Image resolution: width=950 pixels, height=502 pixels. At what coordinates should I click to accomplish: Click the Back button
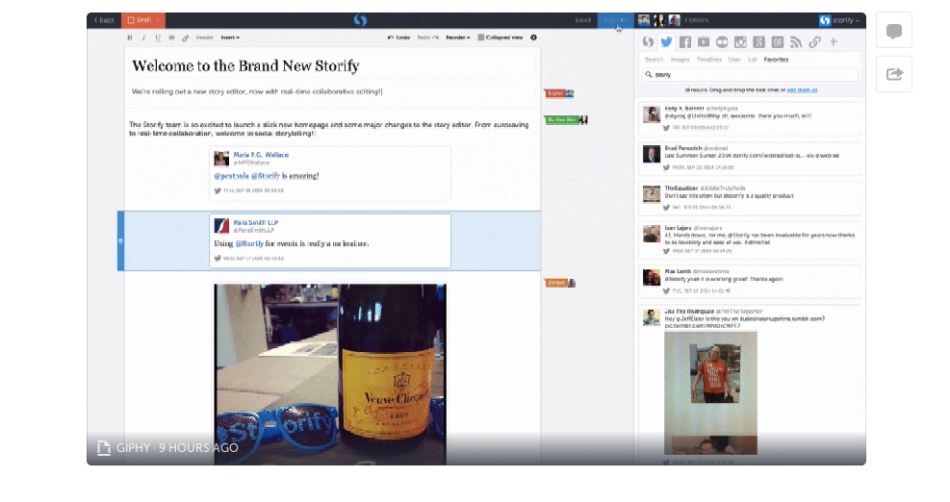[x=104, y=20]
